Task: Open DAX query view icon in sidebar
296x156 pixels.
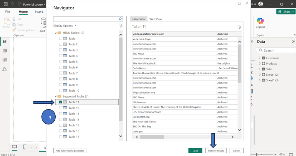Action: tap(5, 69)
